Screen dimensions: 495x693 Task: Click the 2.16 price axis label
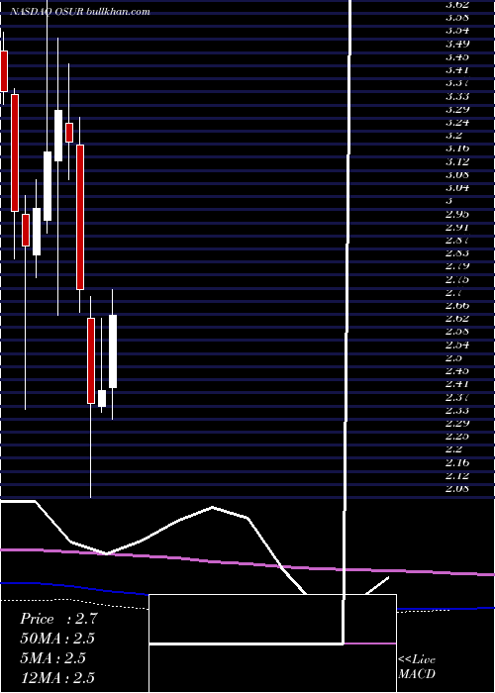pyautogui.click(x=457, y=462)
